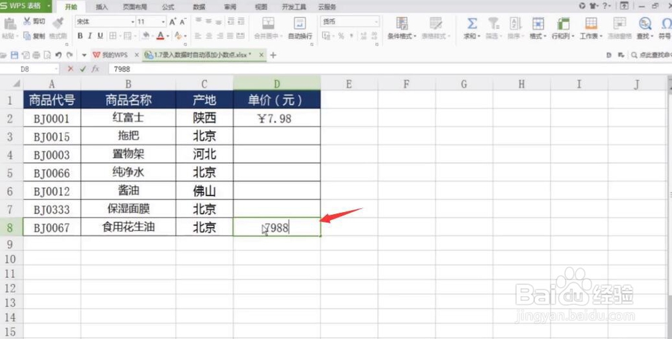Add a new document tab with plus button

tap(273, 55)
